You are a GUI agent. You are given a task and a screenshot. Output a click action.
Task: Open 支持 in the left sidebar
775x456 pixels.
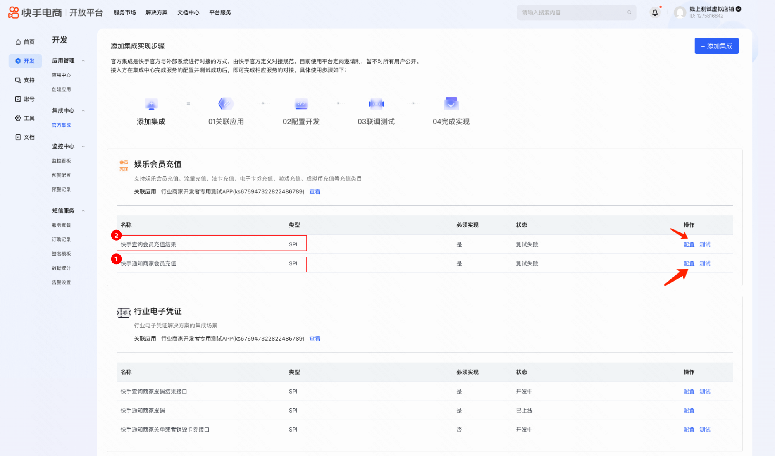click(25, 80)
